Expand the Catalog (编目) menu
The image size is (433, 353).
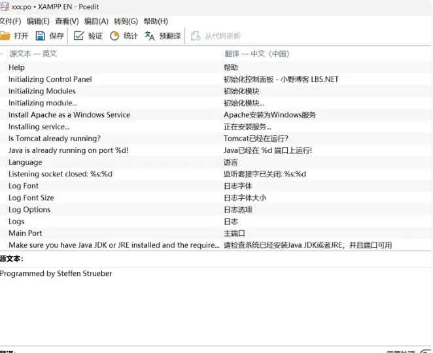tap(96, 22)
